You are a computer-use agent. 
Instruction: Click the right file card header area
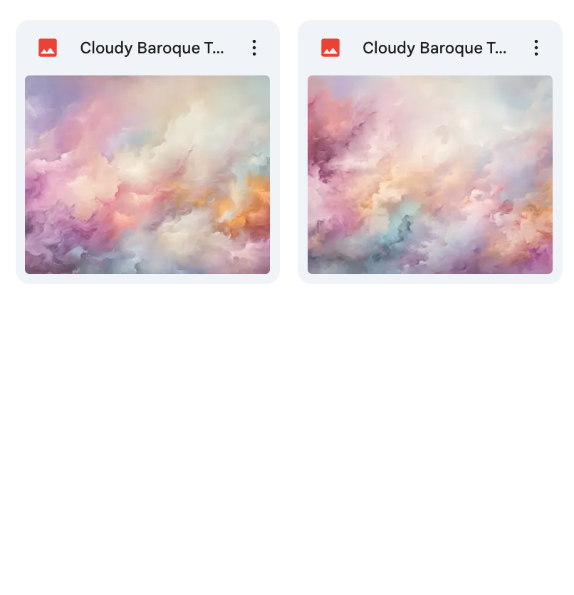(430, 48)
